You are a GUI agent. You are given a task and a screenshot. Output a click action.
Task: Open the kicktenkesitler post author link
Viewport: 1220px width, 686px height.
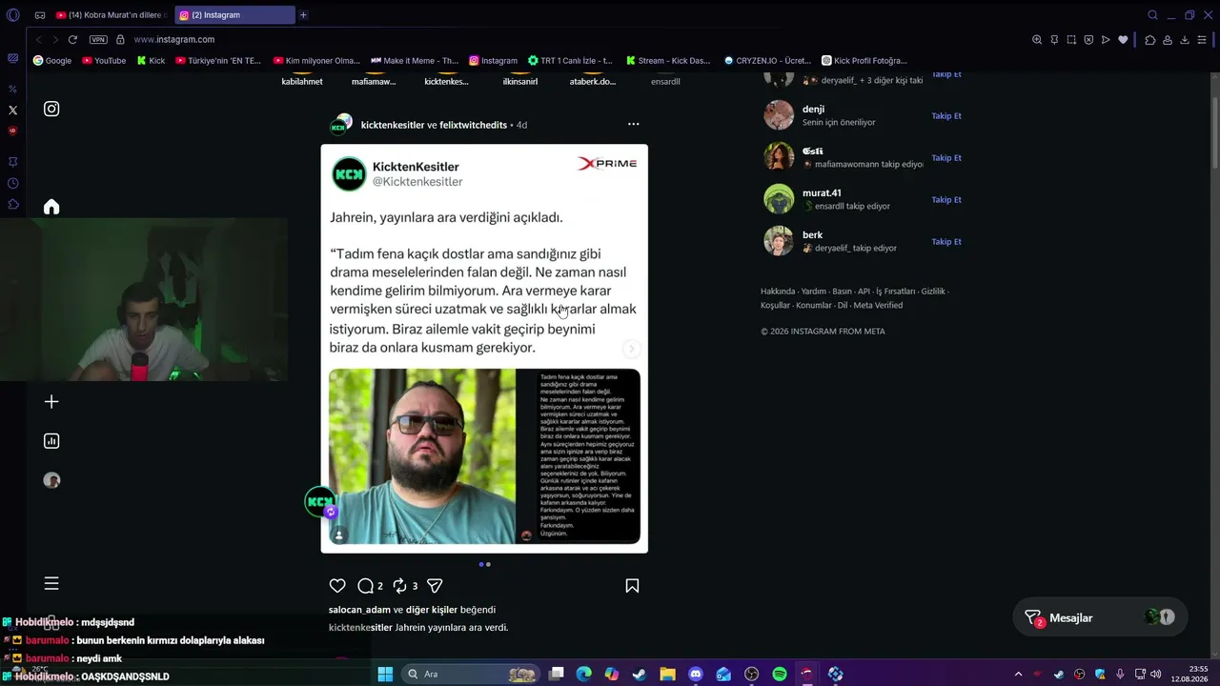tap(392, 125)
